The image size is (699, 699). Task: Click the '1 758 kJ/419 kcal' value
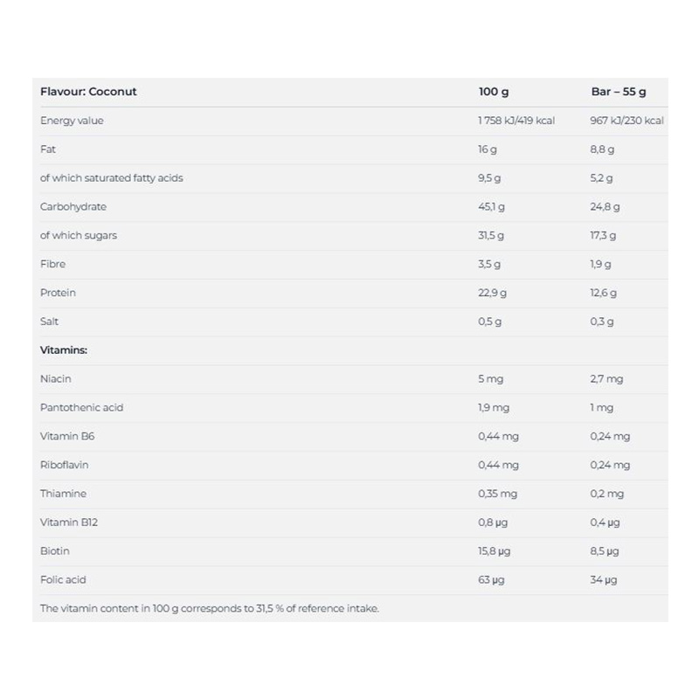(x=516, y=121)
